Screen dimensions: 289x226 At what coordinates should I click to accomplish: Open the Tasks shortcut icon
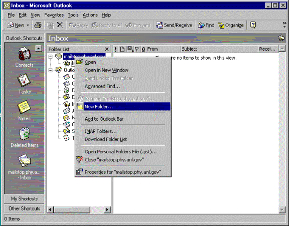point(24,80)
